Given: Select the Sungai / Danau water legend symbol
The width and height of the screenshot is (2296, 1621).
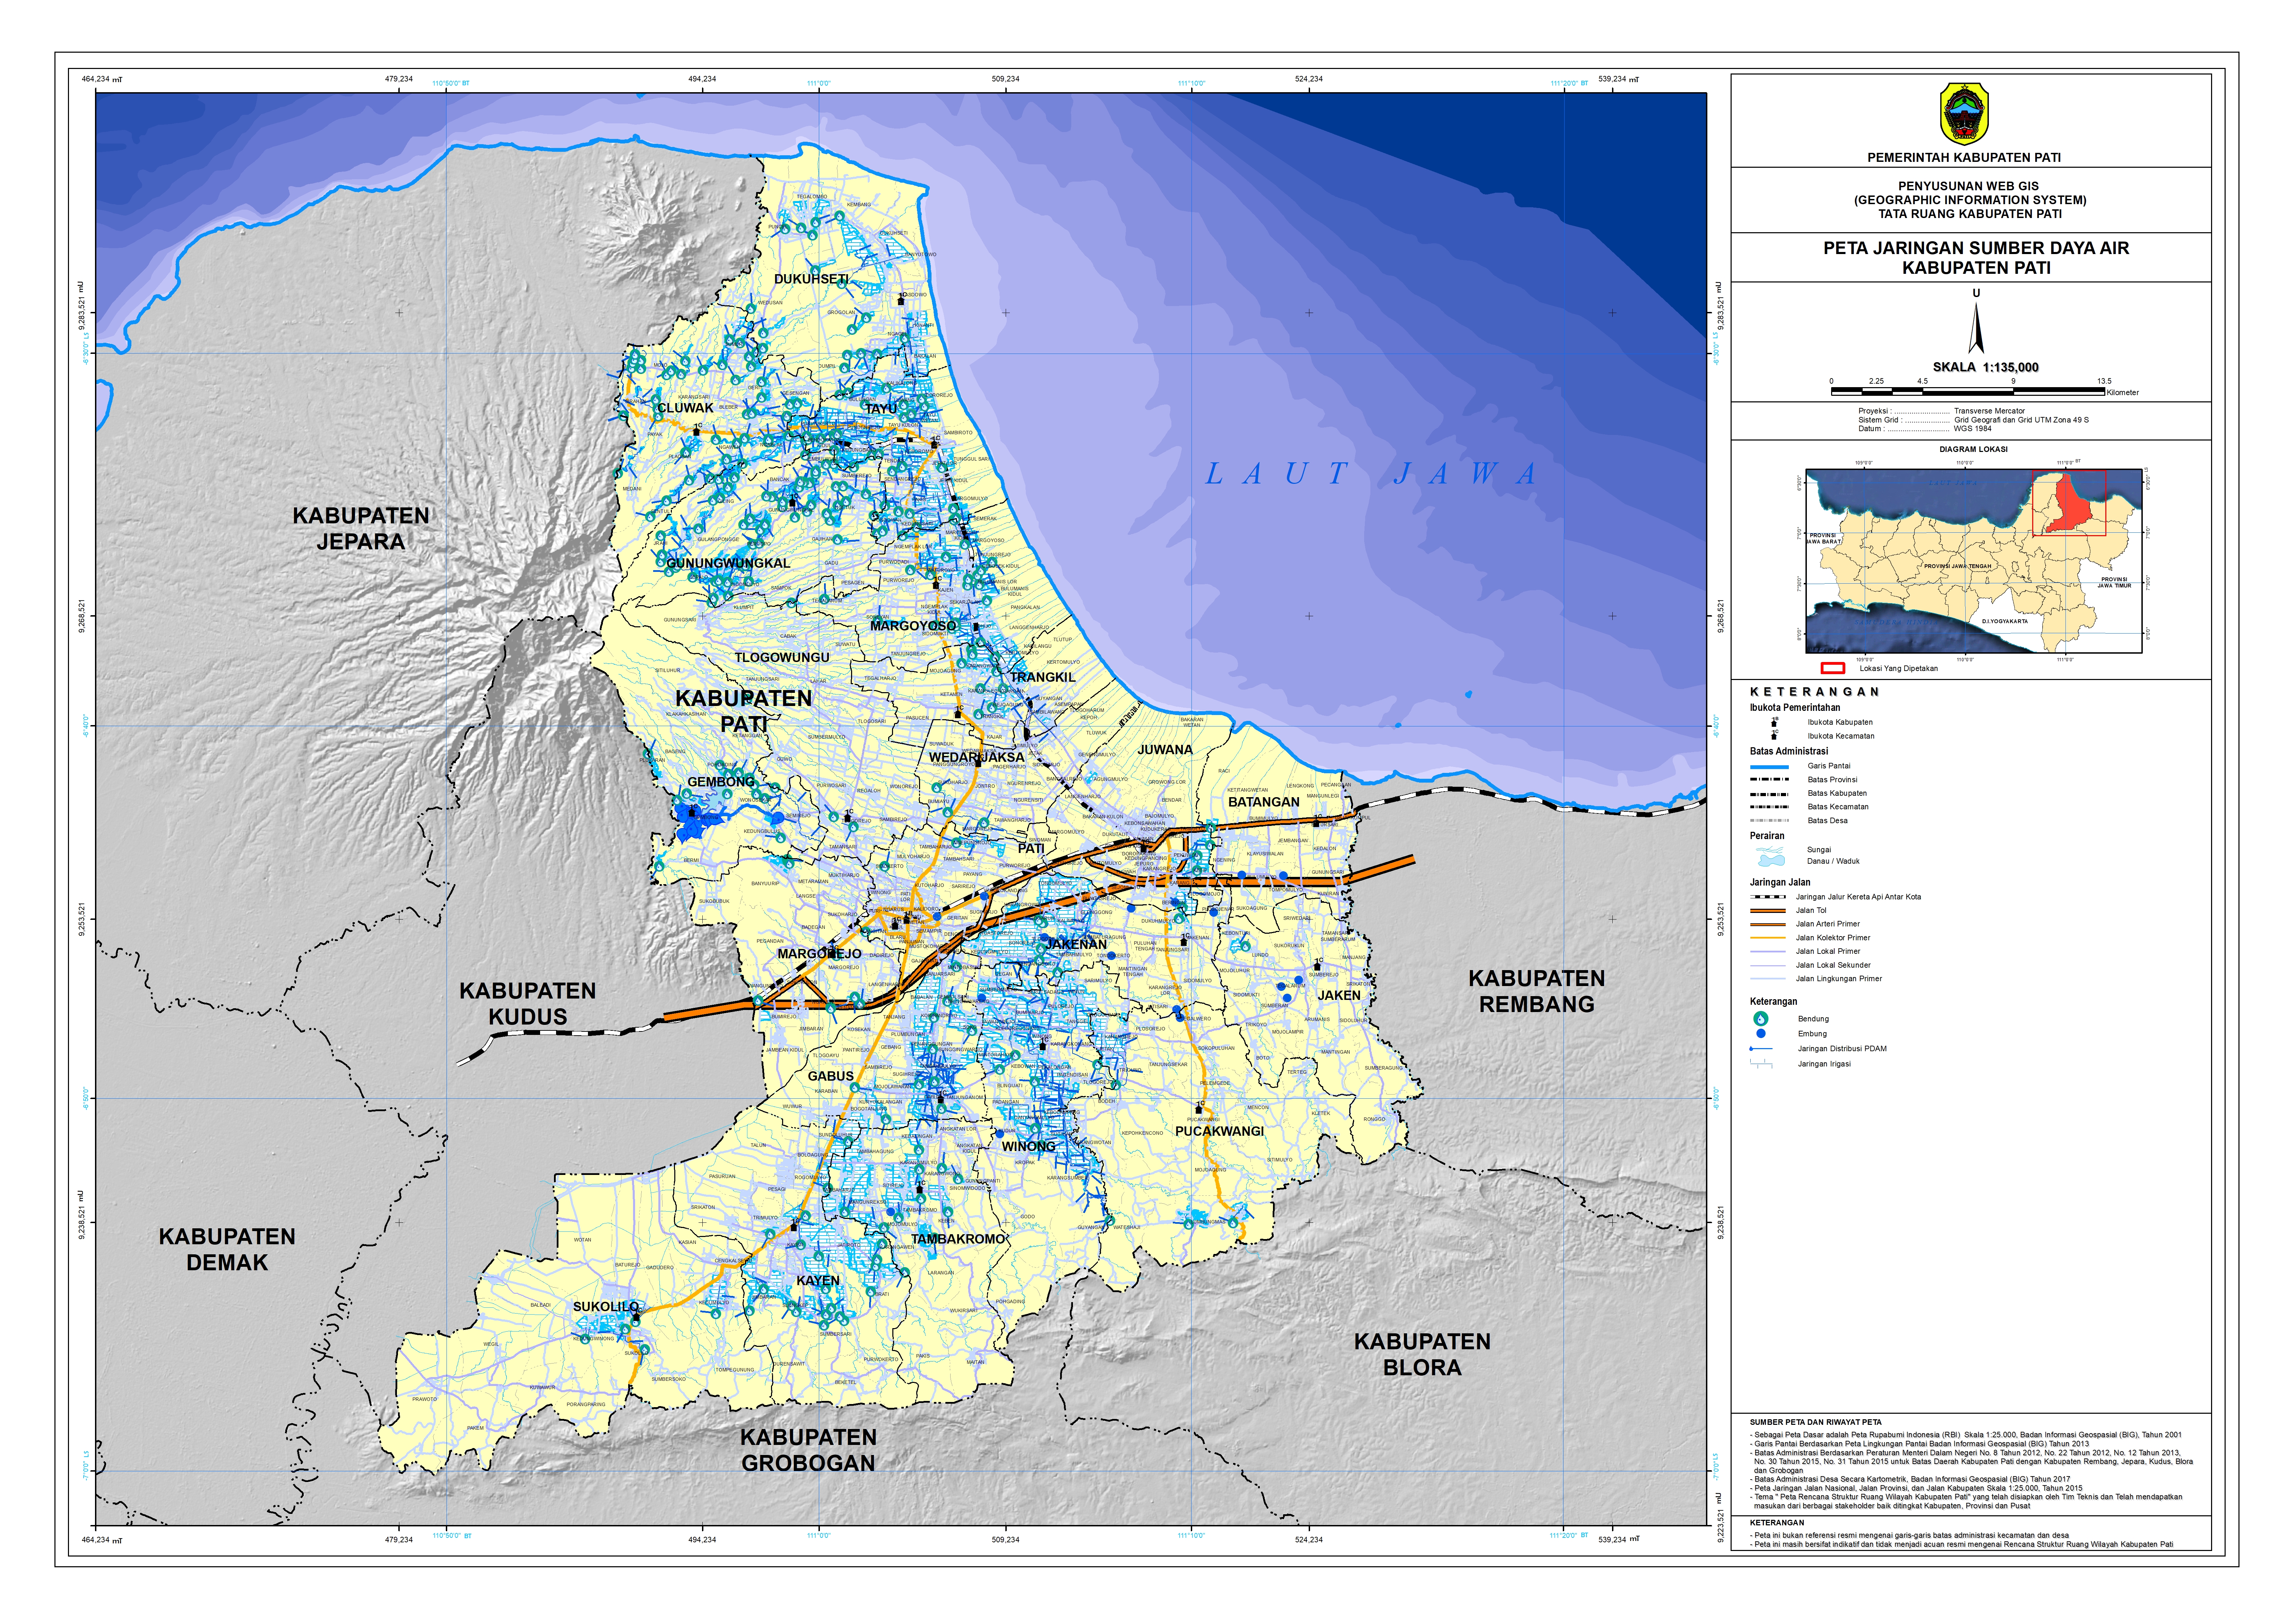Looking at the screenshot, I should click(x=1770, y=856).
